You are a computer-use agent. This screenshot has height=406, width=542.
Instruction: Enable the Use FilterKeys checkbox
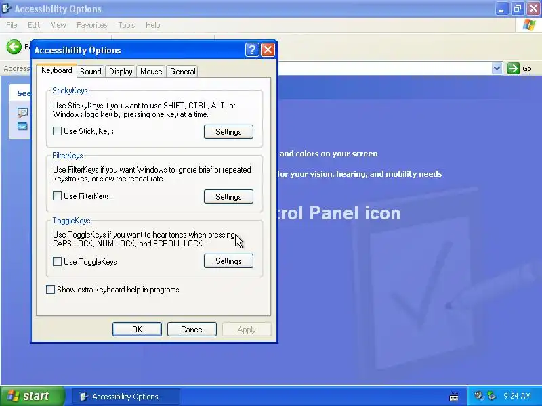tap(57, 196)
